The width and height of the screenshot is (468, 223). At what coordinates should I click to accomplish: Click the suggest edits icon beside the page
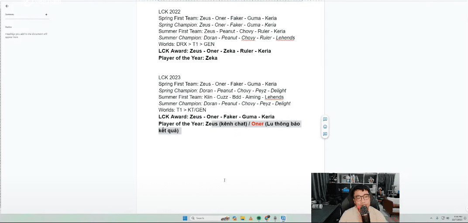point(325,134)
